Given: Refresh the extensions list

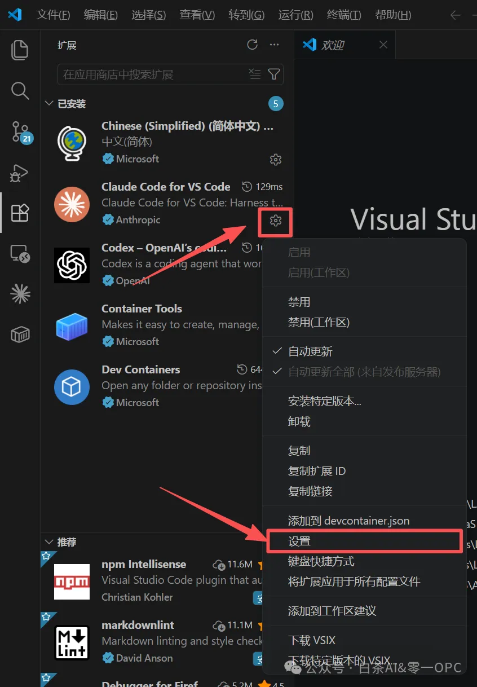Looking at the screenshot, I should (x=253, y=45).
